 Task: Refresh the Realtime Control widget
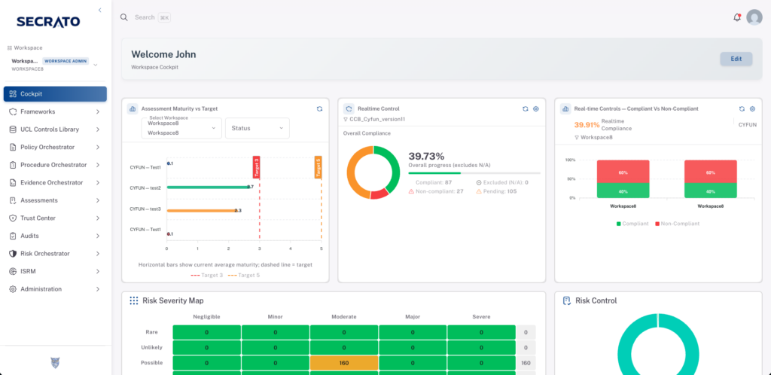pos(525,108)
